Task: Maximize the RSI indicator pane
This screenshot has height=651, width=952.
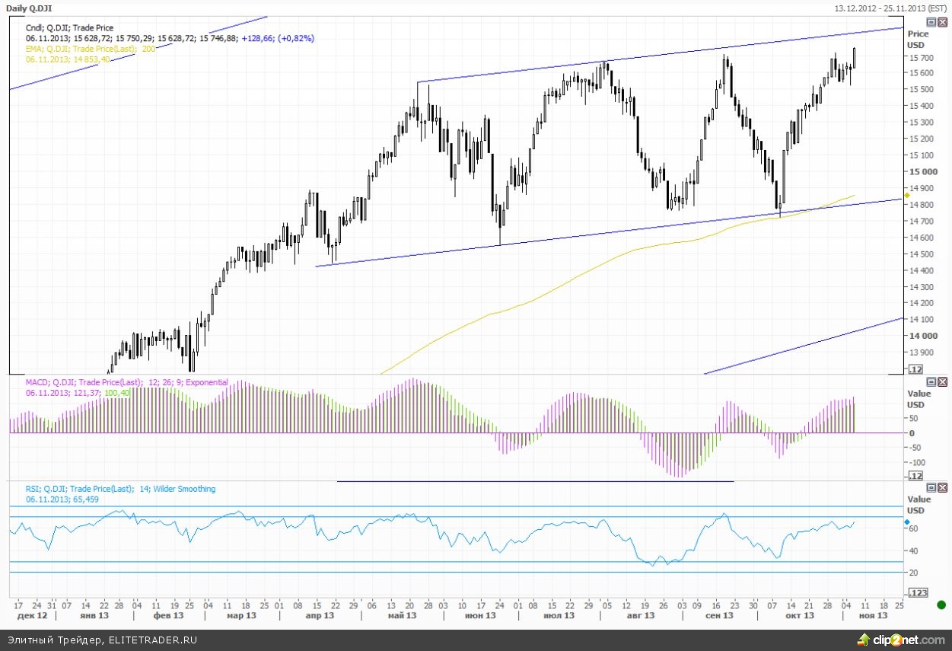Action: pos(931,487)
